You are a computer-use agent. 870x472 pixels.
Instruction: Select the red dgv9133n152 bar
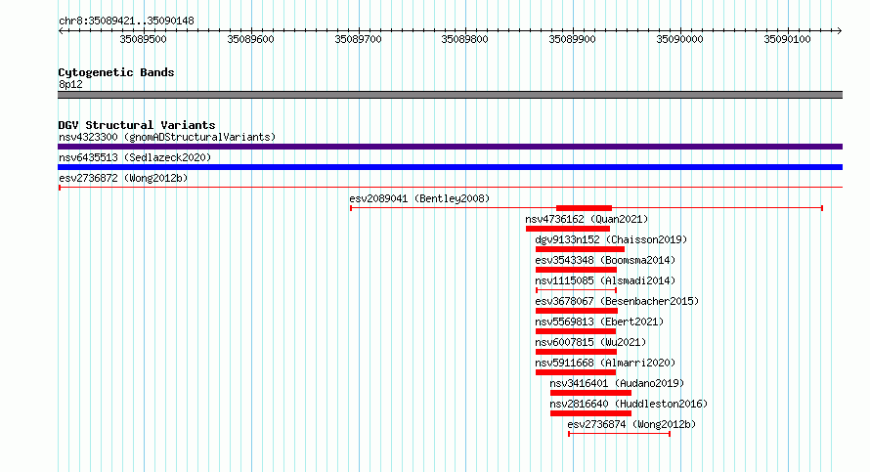pos(580,249)
